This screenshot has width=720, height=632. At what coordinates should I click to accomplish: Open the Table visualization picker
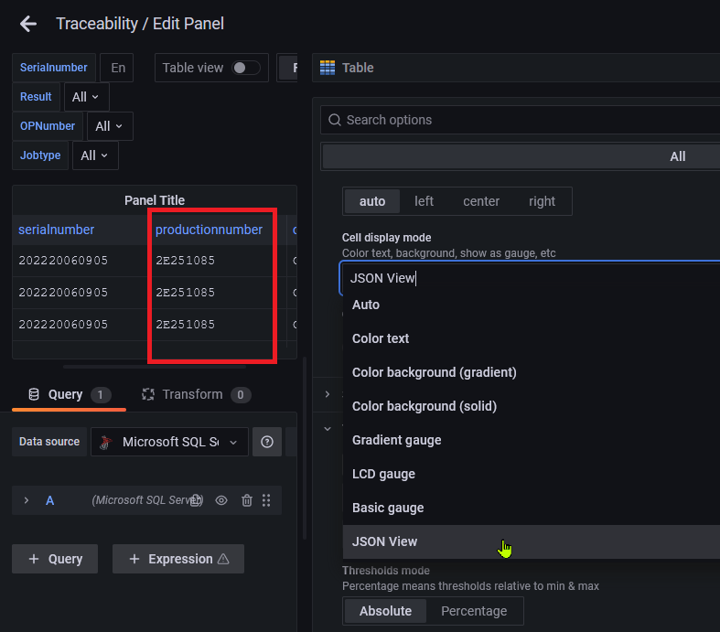pos(516,68)
